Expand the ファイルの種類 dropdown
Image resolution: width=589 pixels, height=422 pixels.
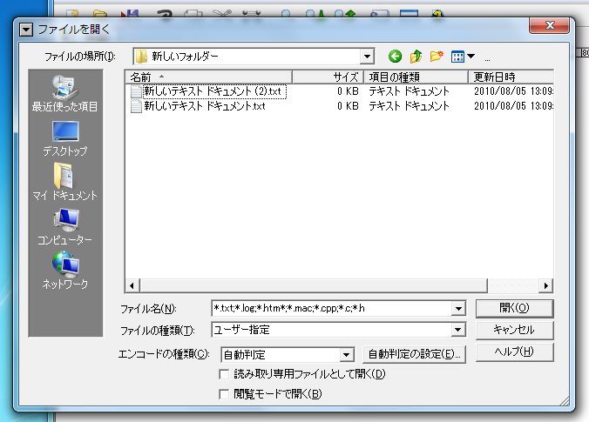(x=457, y=331)
